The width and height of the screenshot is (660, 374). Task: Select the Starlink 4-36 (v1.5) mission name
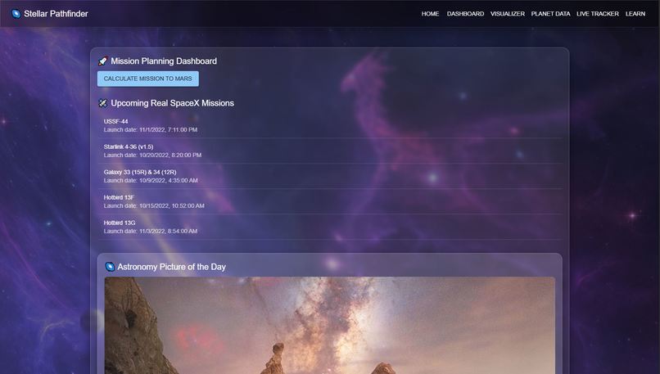129,146
